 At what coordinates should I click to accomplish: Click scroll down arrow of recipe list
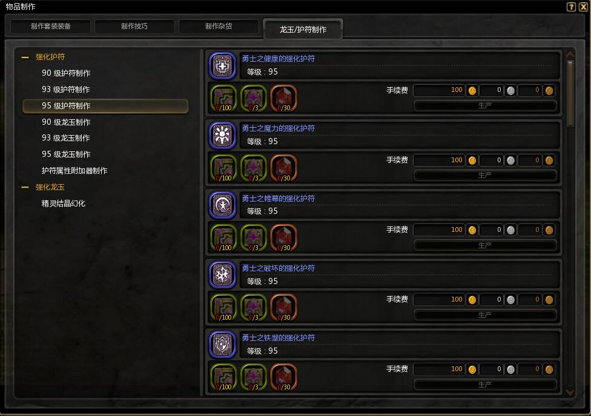tap(570, 392)
